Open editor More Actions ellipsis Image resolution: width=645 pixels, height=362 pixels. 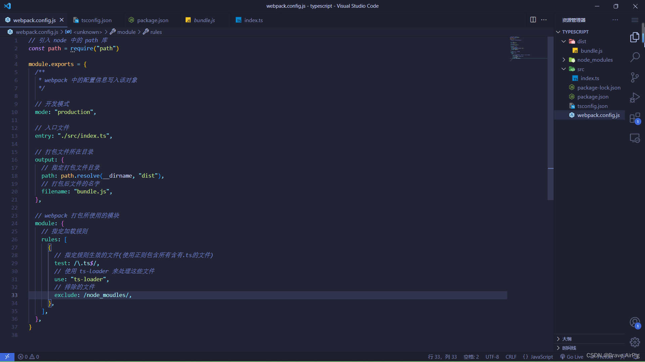tap(544, 20)
